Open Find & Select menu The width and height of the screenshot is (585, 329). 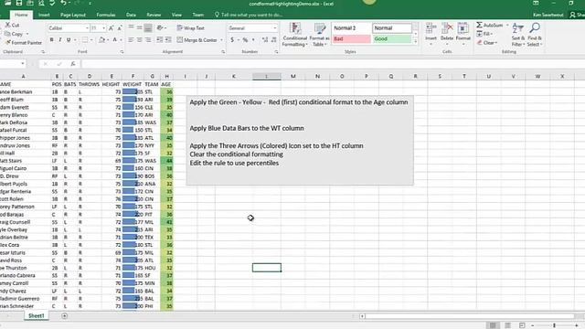(x=535, y=35)
